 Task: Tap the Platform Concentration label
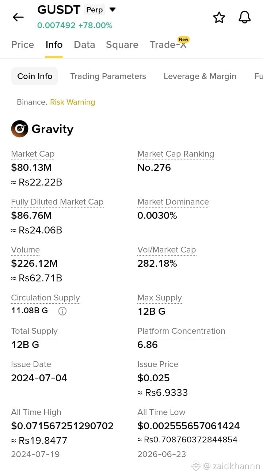click(x=181, y=331)
